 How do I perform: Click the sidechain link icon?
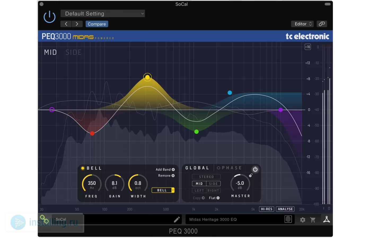coord(322,24)
